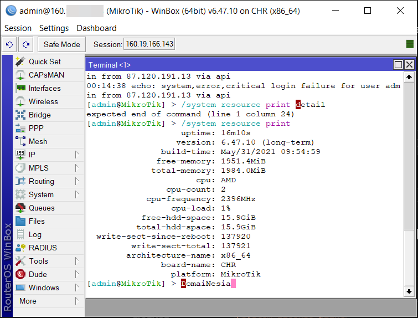Image resolution: width=418 pixels, height=318 pixels.
Task: Expand the MPLS submenu arrow
Action: [x=77, y=168]
